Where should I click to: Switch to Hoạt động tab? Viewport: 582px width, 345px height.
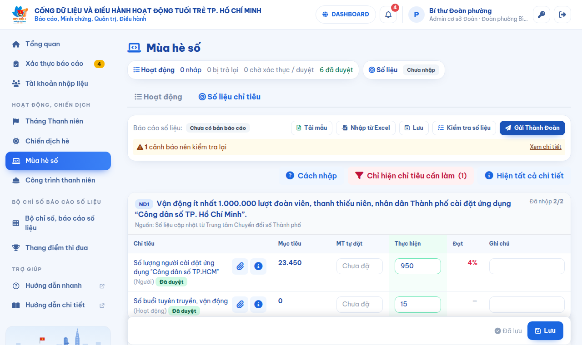point(158,97)
